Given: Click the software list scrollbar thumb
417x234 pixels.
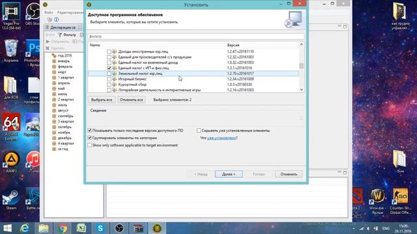Looking at the screenshot, I should pyautogui.click(x=301, y=66).
